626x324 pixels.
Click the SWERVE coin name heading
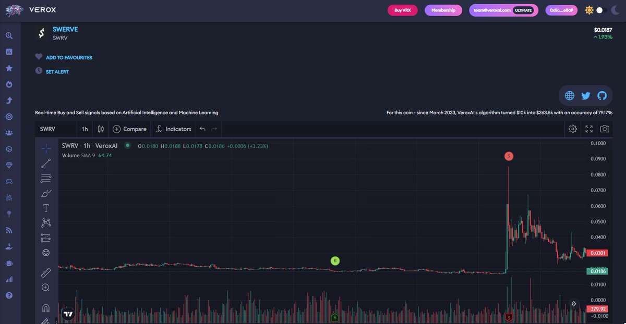pyautogui.click(x=65, y=29)
